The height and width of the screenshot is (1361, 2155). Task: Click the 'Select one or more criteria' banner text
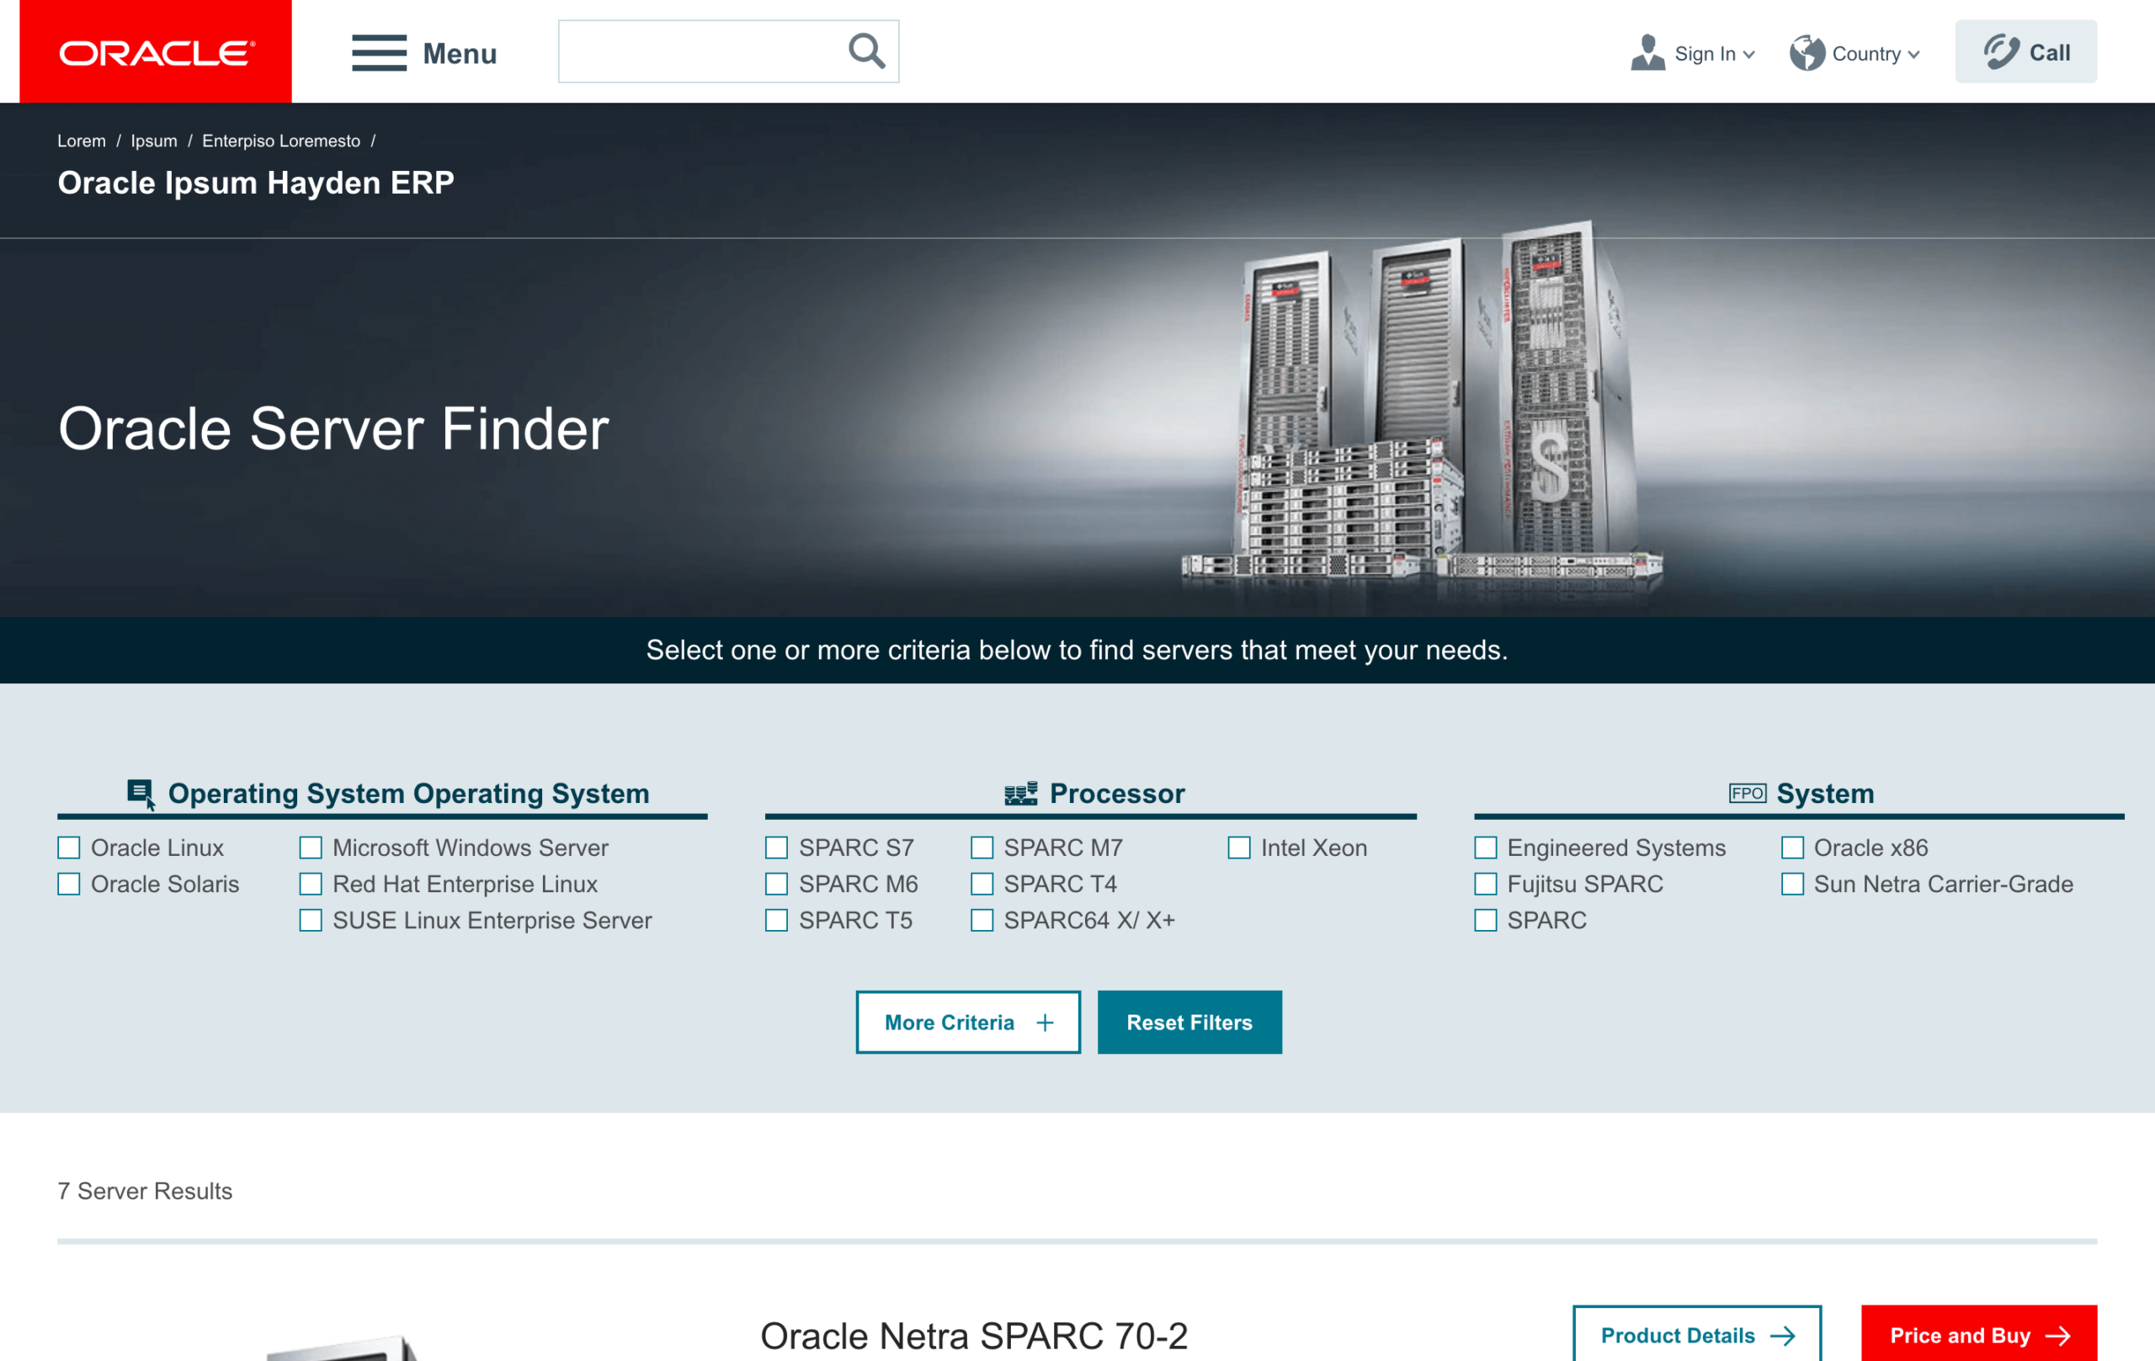(x=1077, y=650)
